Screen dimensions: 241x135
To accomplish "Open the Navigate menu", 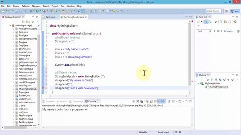I will [36, 6].
